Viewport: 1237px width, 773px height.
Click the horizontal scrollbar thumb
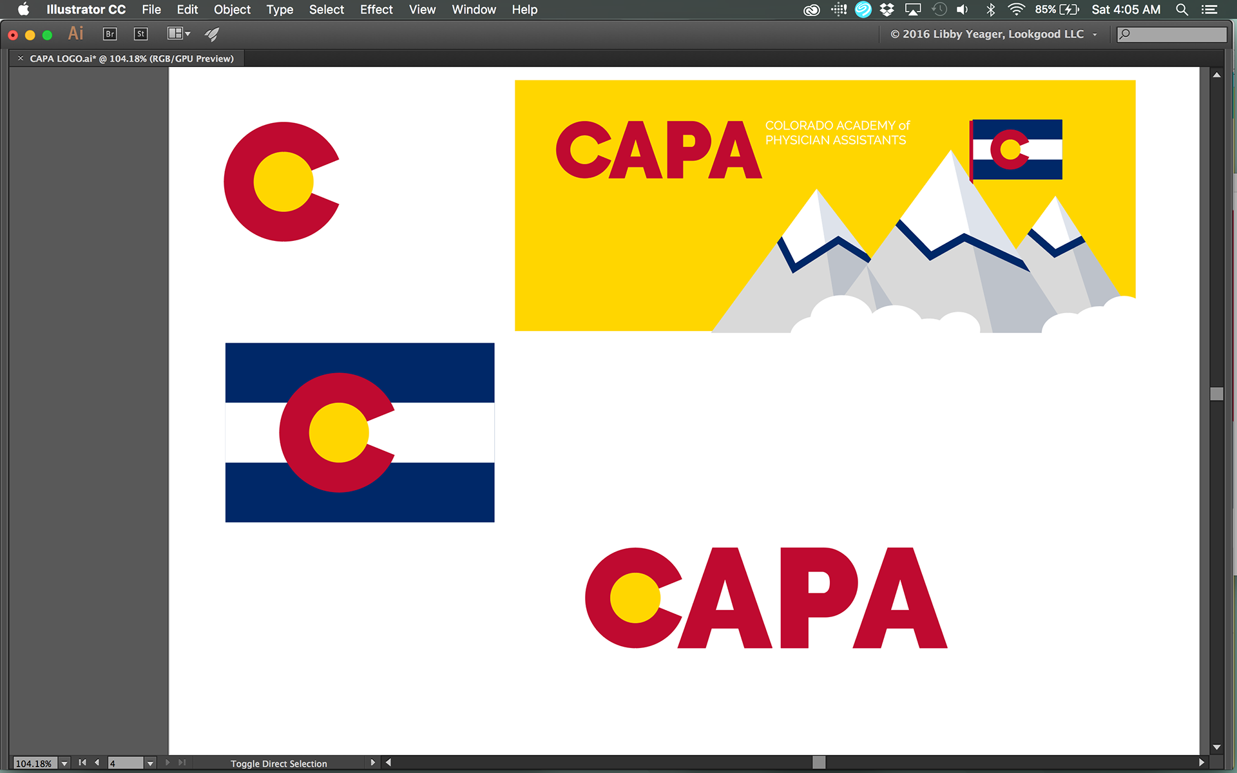coord(819,762)
